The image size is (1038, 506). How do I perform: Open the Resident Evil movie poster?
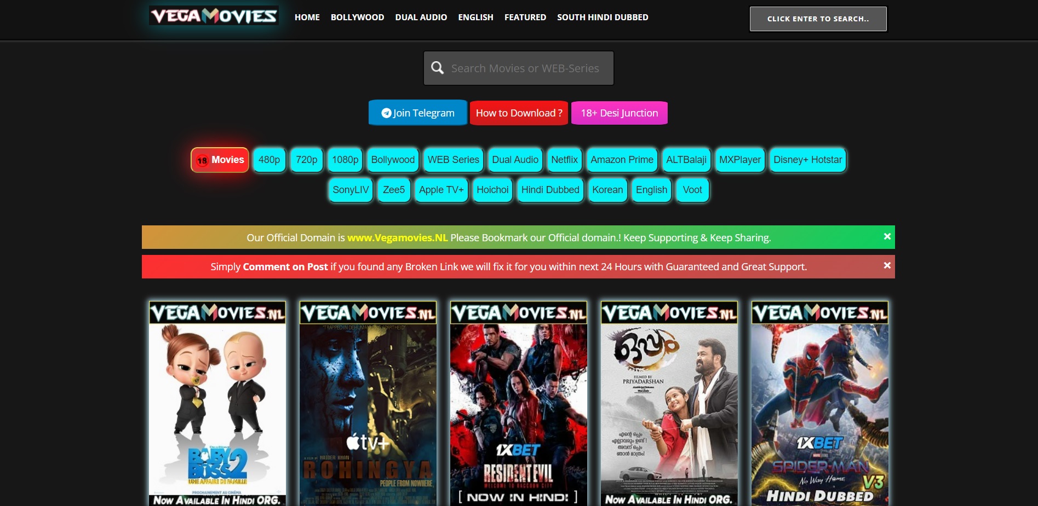click(519, 404)
